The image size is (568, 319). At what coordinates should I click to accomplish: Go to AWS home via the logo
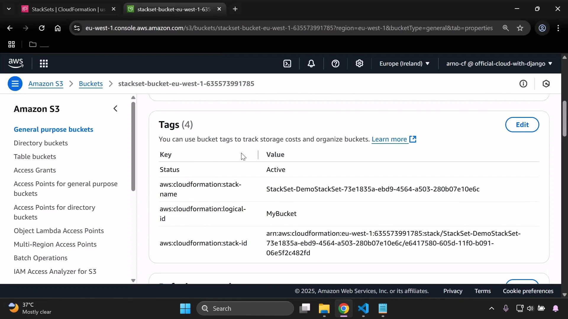pyautogui.click(x=16, y=63)
